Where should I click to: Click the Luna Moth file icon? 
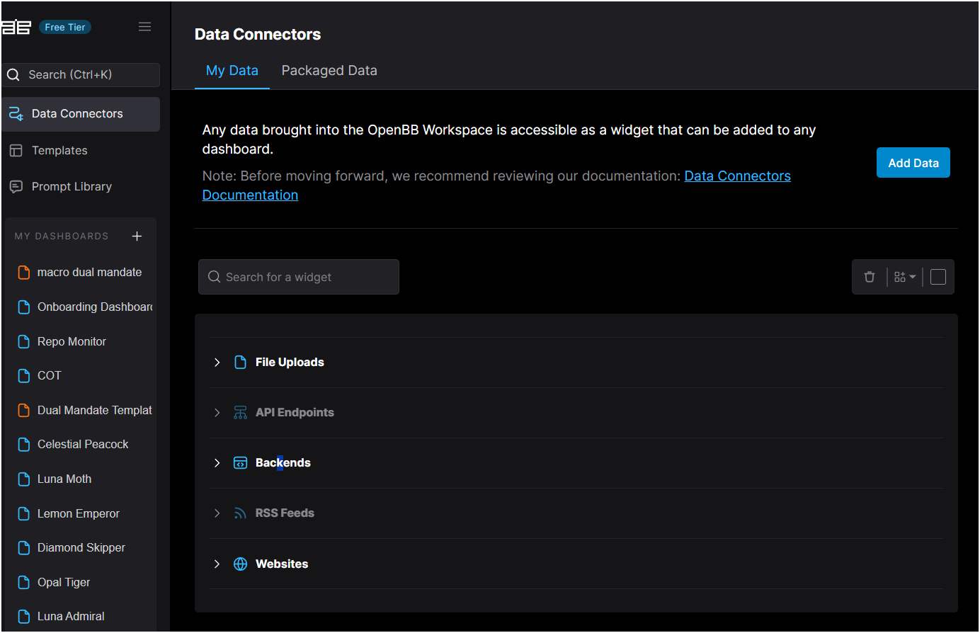click(x=23, y=479)
